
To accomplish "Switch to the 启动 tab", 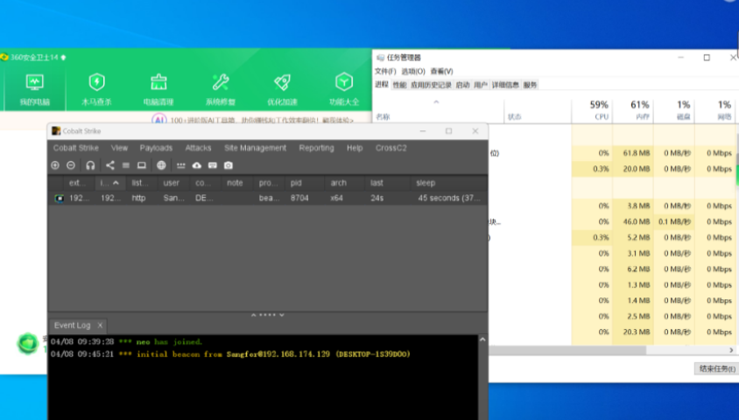I will [x=463, y=85].
